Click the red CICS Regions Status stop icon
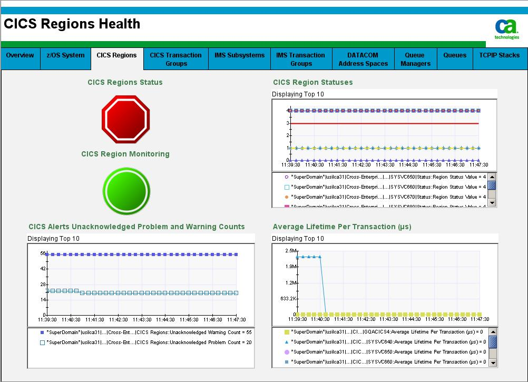528x382 pixels. pos(125,119)
